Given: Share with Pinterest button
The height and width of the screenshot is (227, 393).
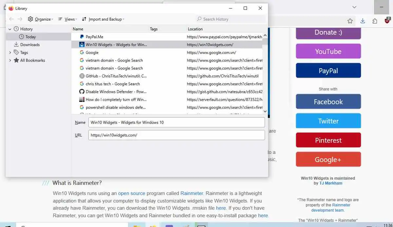Looking at the screenshot, I should pyautogui.click(x=328, y=140).
